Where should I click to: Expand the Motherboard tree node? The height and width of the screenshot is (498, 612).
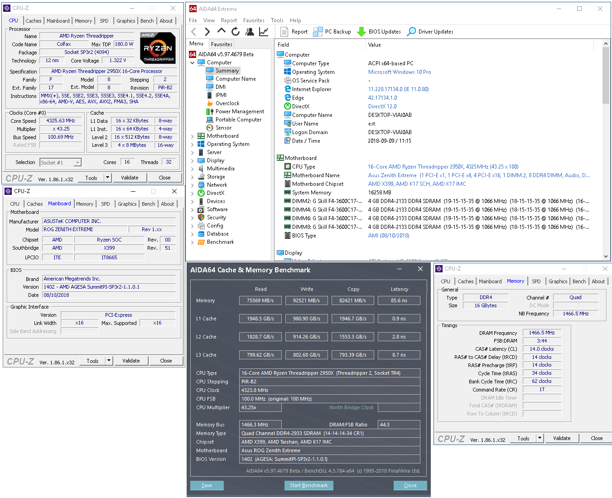[x=193, y=136]
